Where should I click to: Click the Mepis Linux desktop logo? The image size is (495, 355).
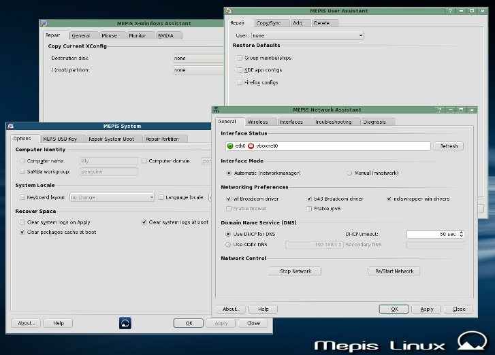[400, 342]
